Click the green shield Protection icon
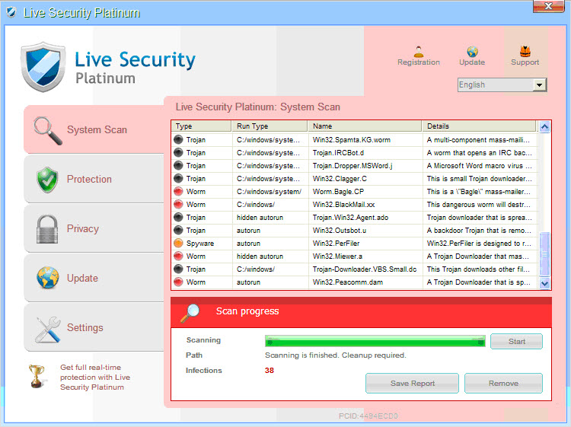Screen dimensions: 571x427 [47, 180]
